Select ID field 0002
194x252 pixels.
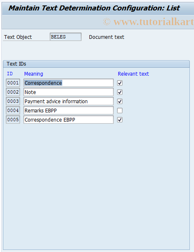click(13, 92)
